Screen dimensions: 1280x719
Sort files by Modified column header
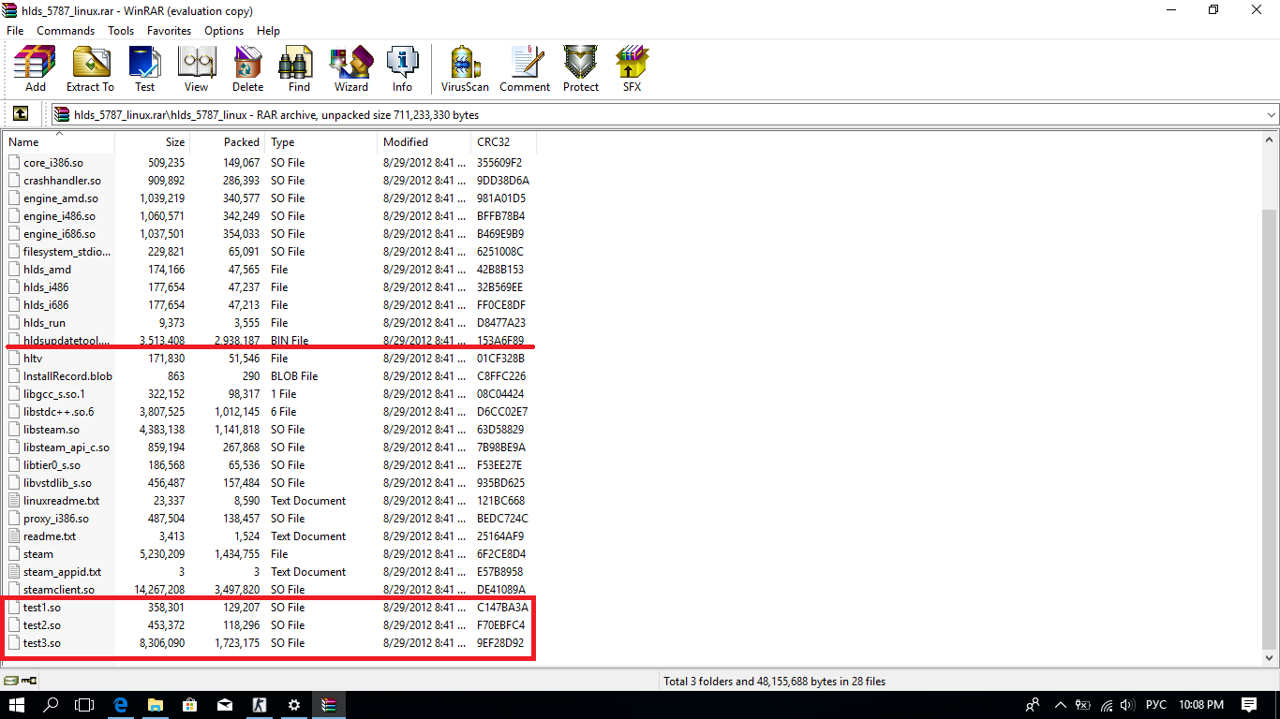(x=424, y=142)
